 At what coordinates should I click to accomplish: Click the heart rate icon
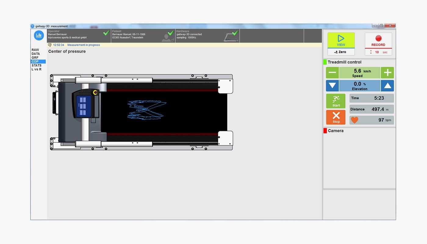click(354, 120)
